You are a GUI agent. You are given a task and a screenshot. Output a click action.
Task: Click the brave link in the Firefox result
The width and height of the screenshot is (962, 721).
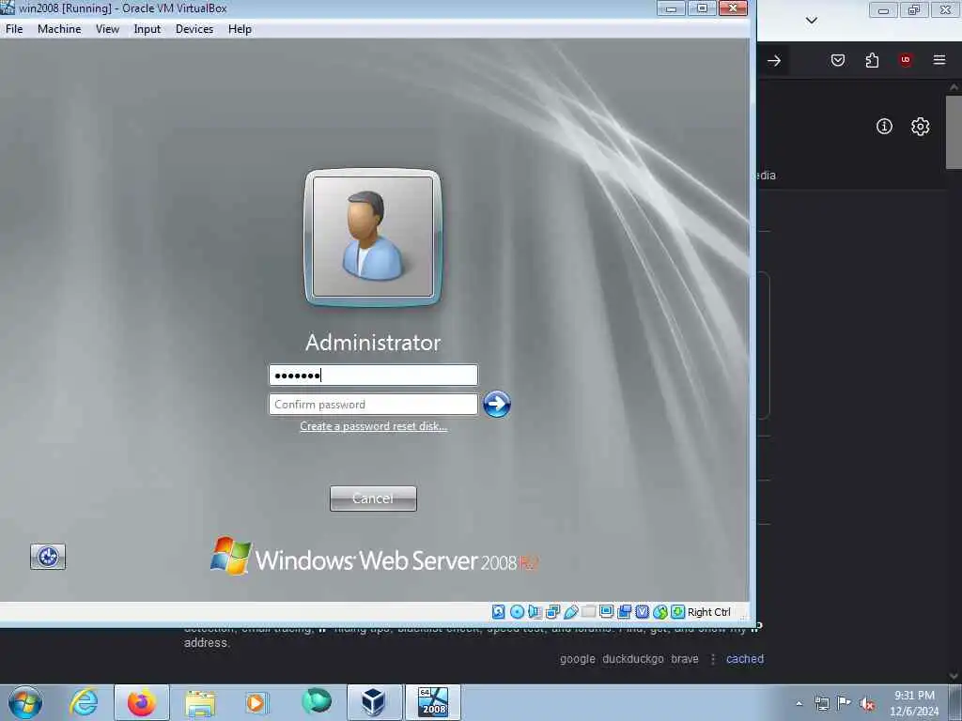coord(685,658)
